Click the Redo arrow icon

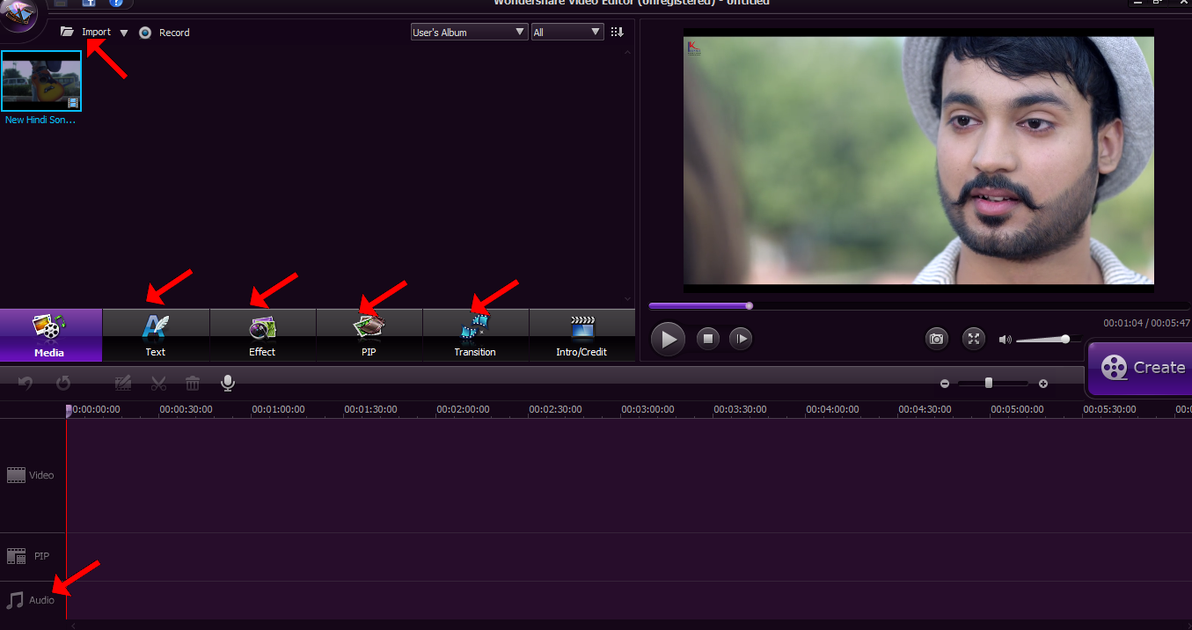coord(63,383)
